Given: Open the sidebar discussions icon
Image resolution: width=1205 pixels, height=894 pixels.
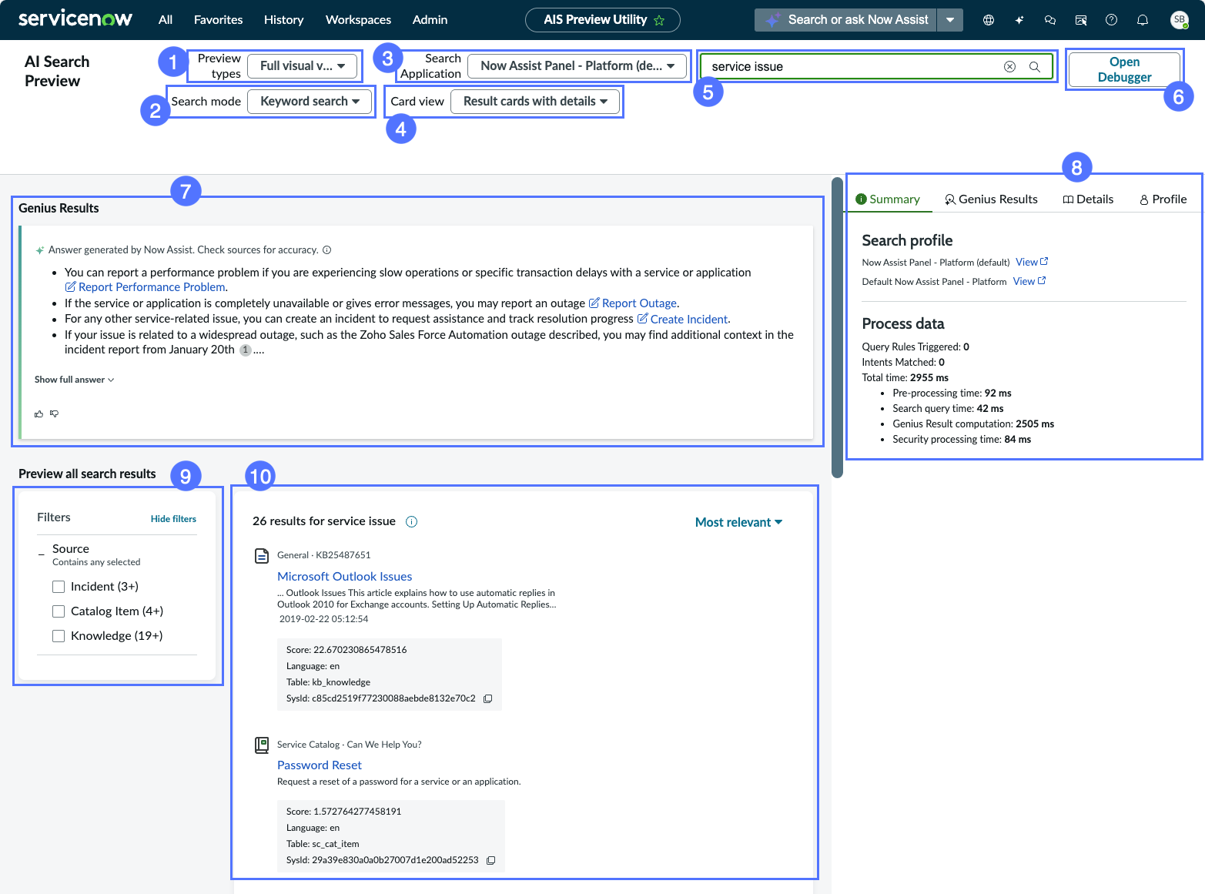Looking at the screenshot, I should click(x=1081, y=20).
